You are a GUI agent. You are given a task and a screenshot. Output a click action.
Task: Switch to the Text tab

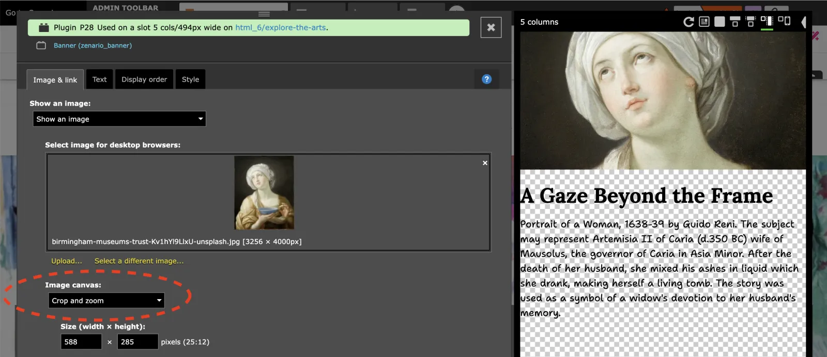coord(99,79)
